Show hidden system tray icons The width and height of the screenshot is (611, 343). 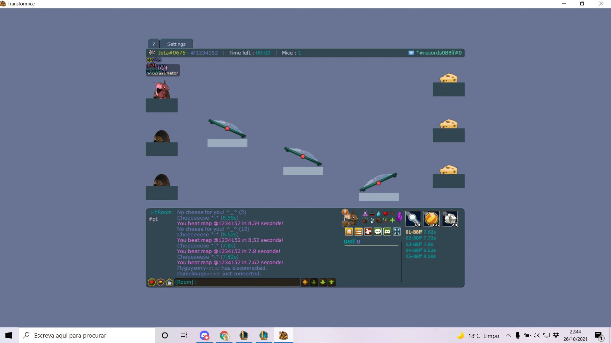(508, 335)
